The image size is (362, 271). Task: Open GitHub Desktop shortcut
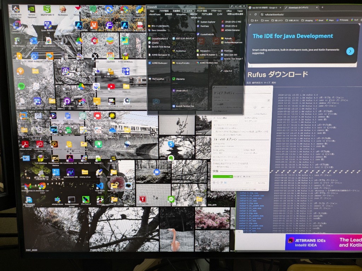67,102
